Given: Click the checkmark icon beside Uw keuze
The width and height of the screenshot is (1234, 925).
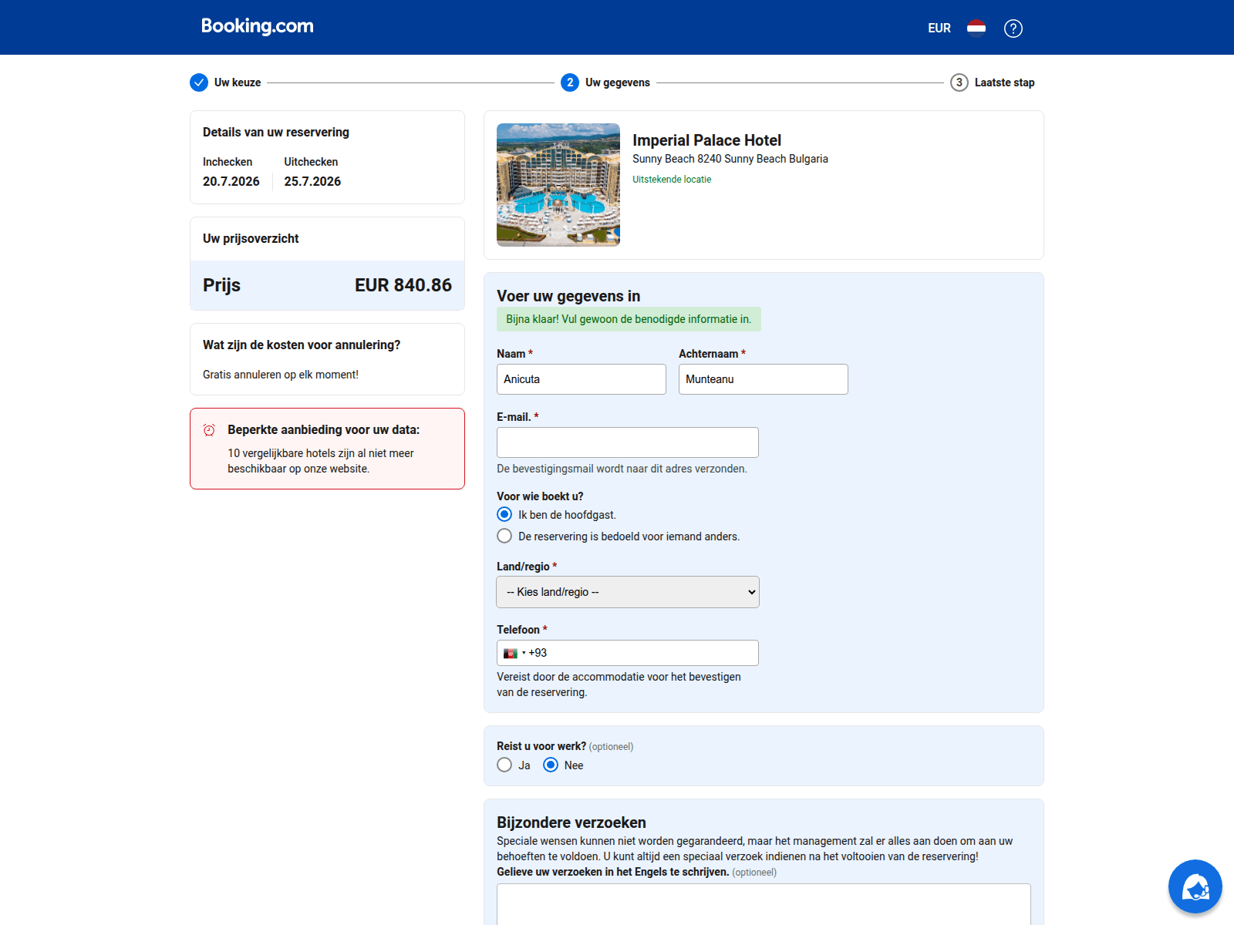Looking at the screenshot, I should click(x=199, y=82).
